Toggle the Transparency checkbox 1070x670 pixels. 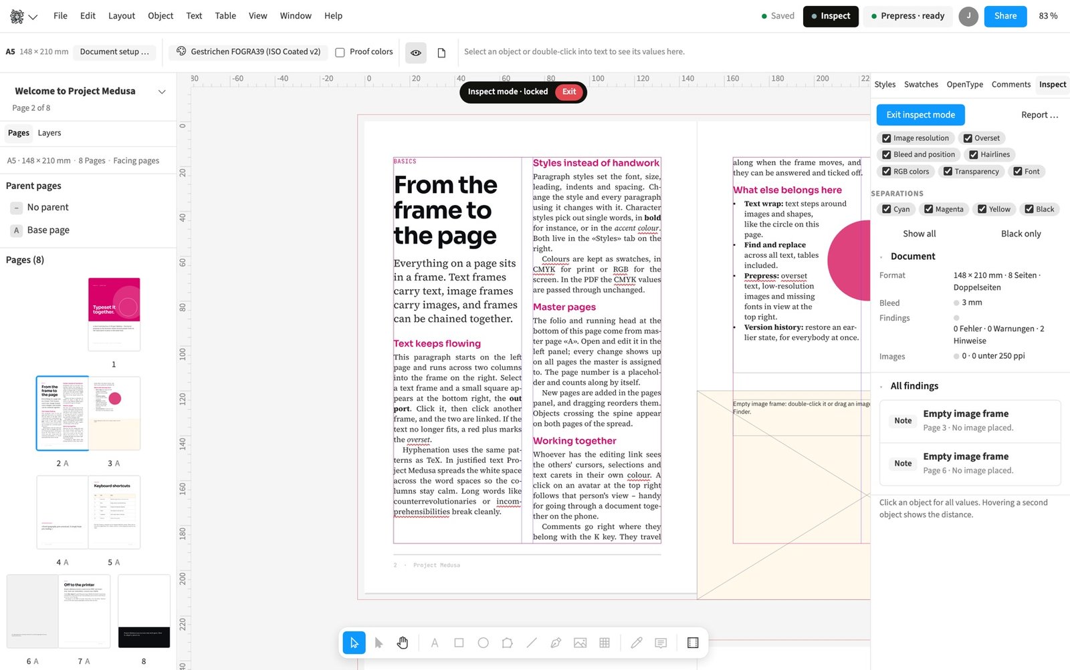(948, 172)
